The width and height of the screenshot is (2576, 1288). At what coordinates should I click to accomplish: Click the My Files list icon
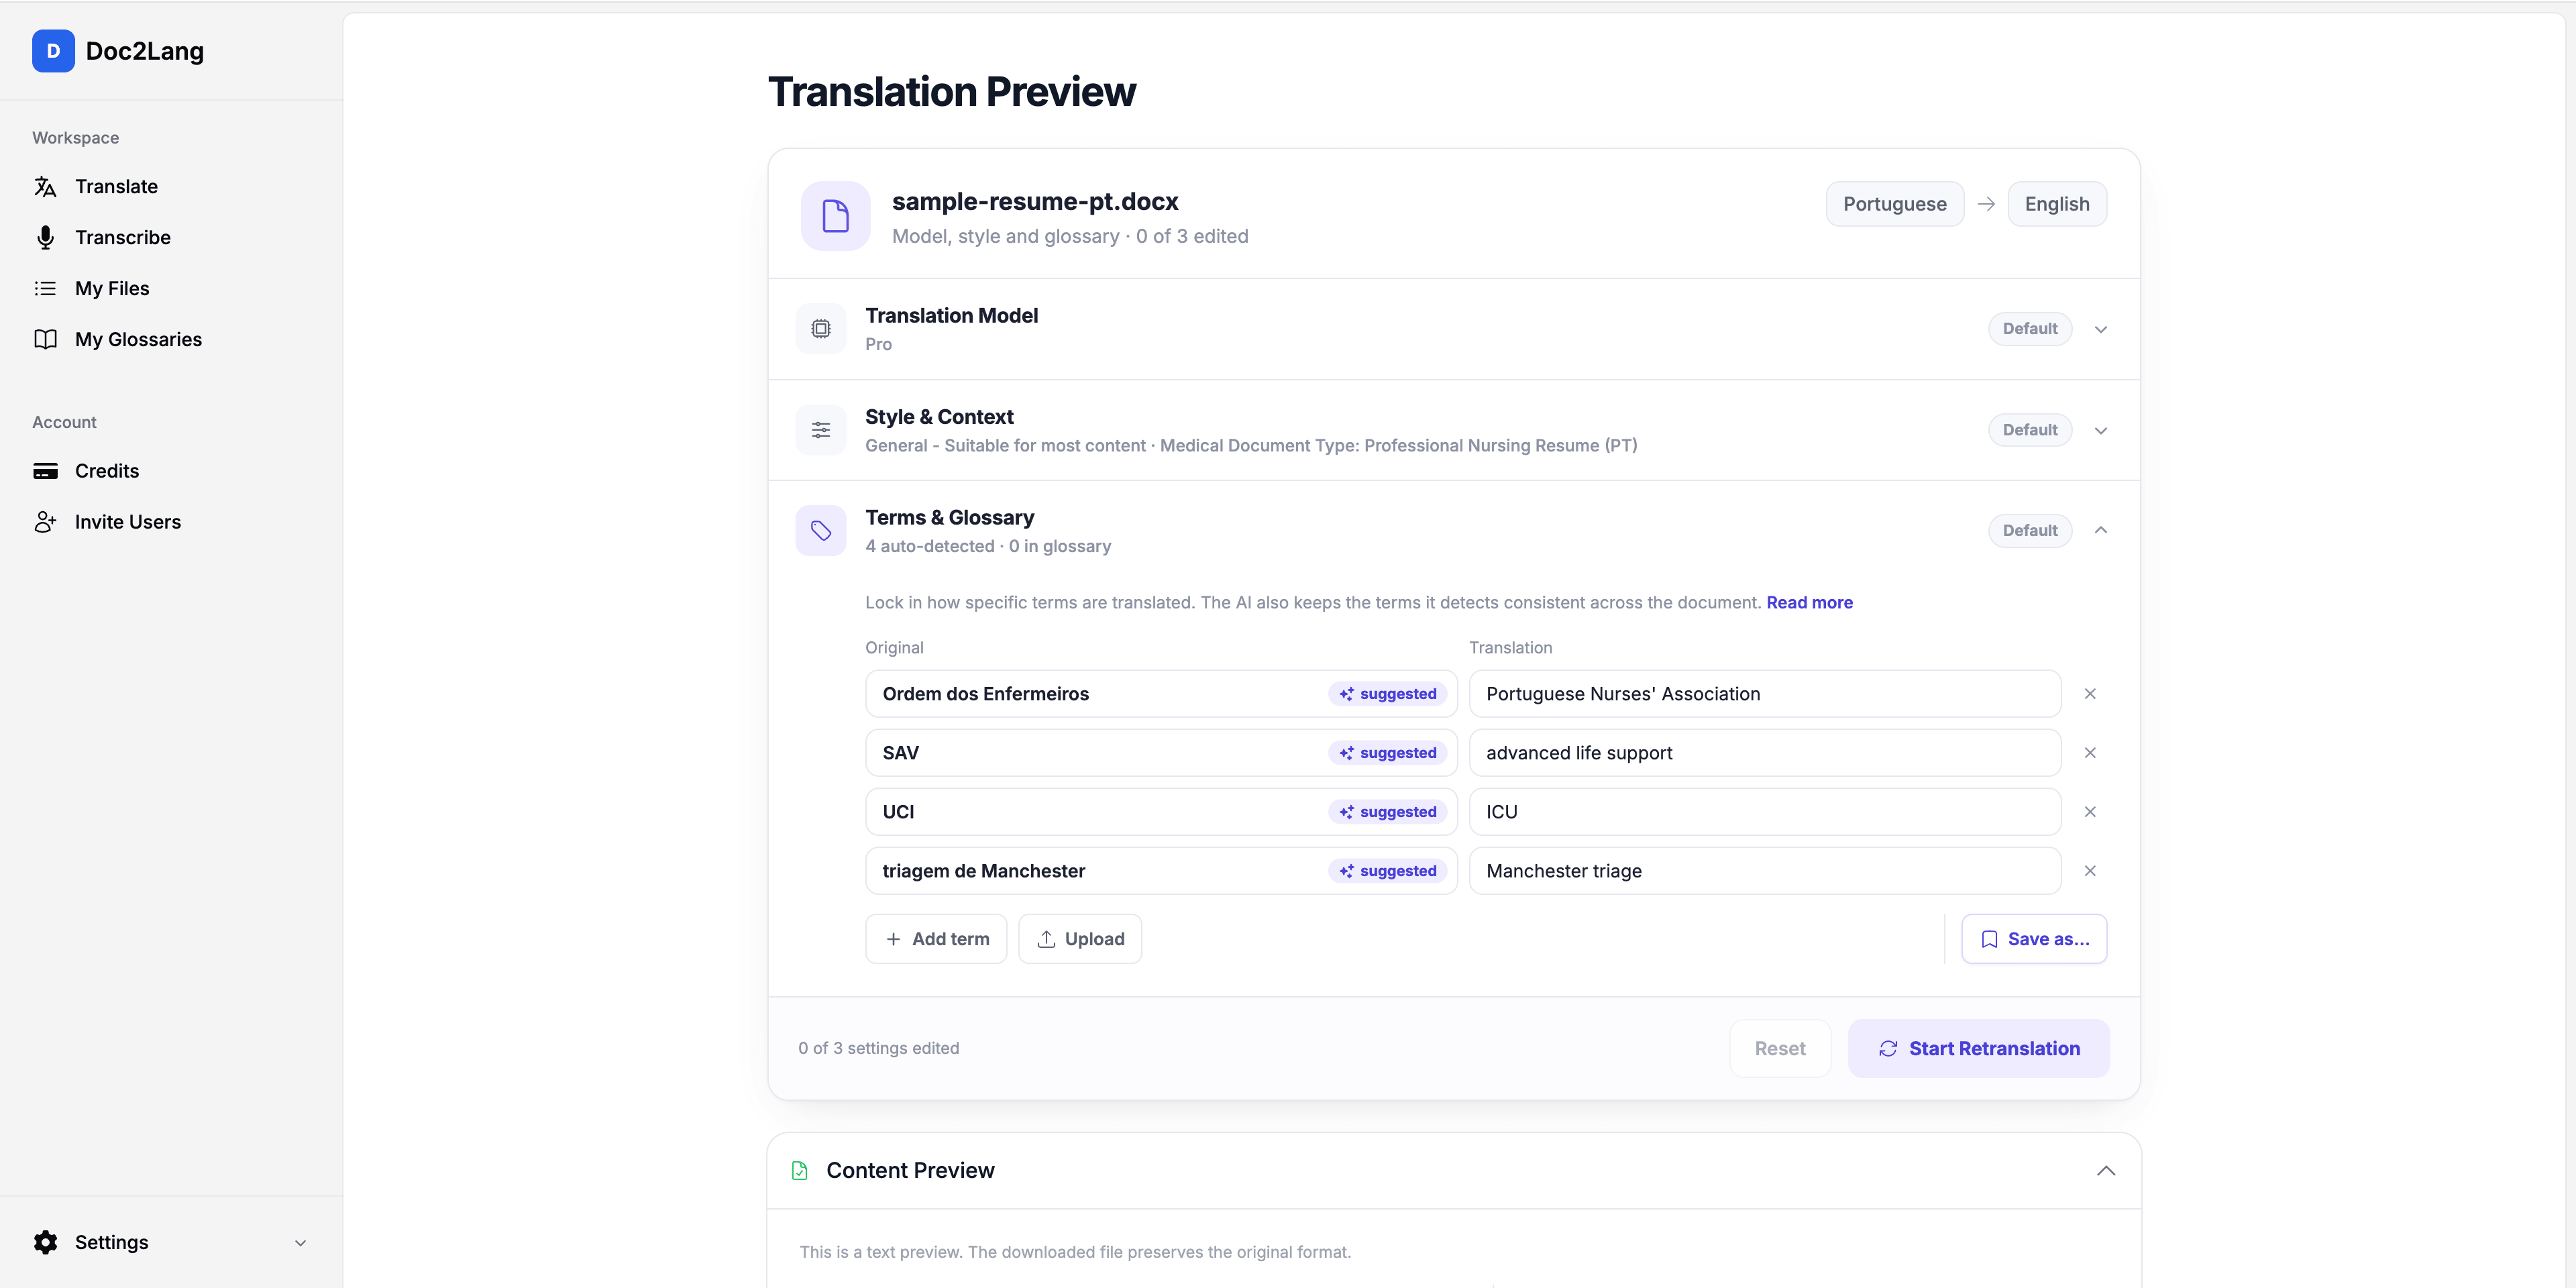[x=45, y=289]
